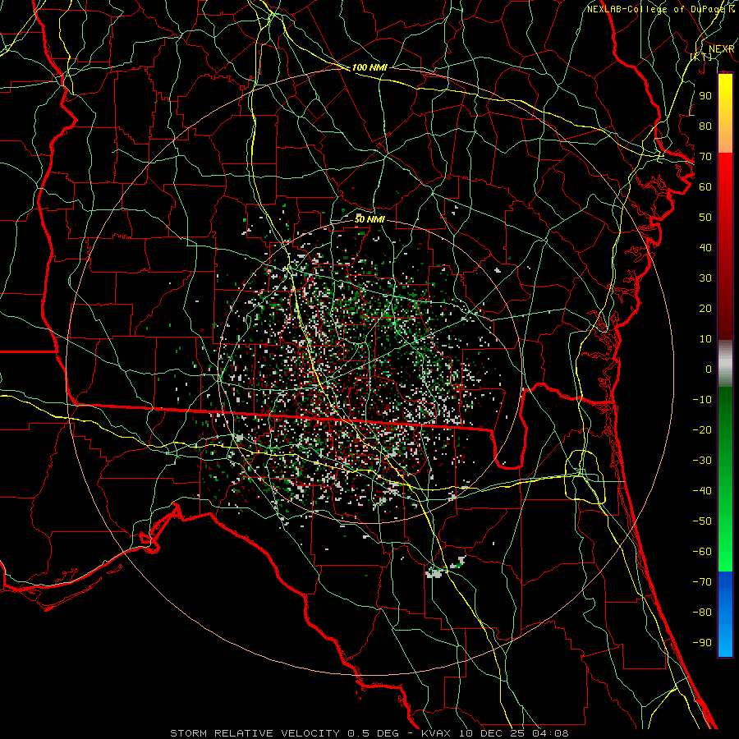Select the -30 value on the color scale
This screenshot has width=739, height=739.
[x=702, y=461]
